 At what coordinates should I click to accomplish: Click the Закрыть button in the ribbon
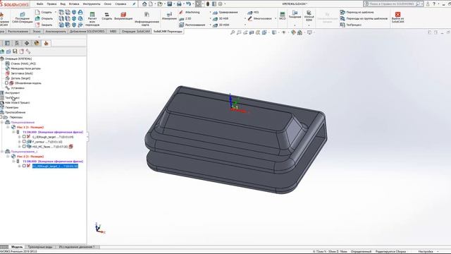point(44,25)
